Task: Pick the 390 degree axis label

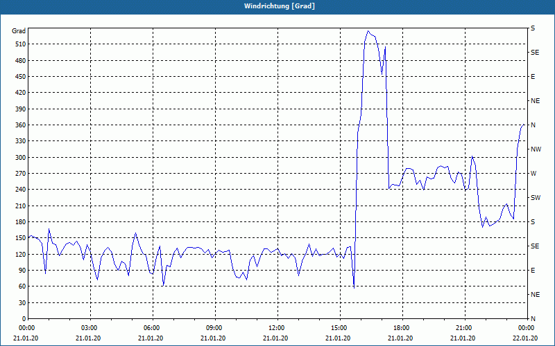Action: pyautogui.click(x=21, y=109)
